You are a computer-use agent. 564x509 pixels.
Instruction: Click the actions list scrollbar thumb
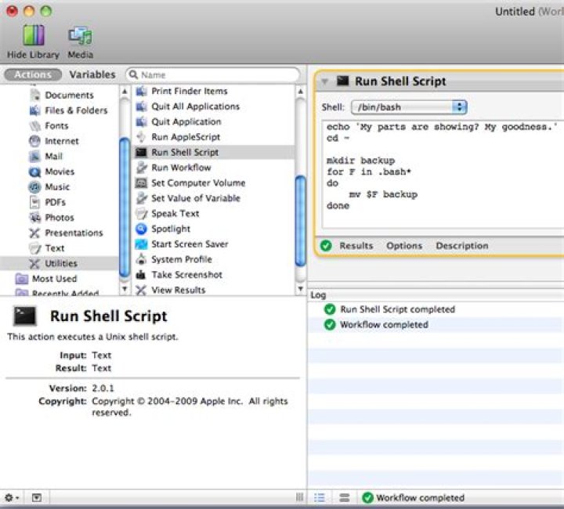[x=300, y=221]
